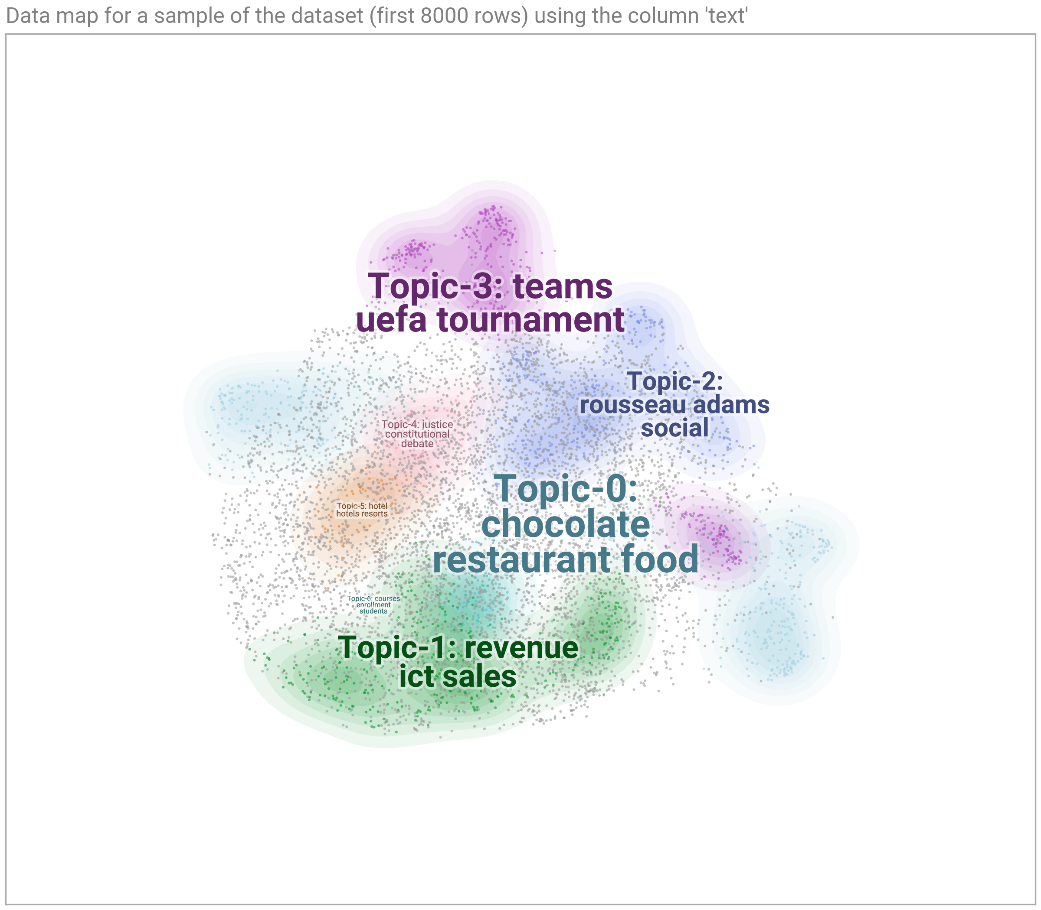1041x910 pixels.
Task: Click the 'Topic-3: teams uefa tournament' label
Action: [490, 303]
